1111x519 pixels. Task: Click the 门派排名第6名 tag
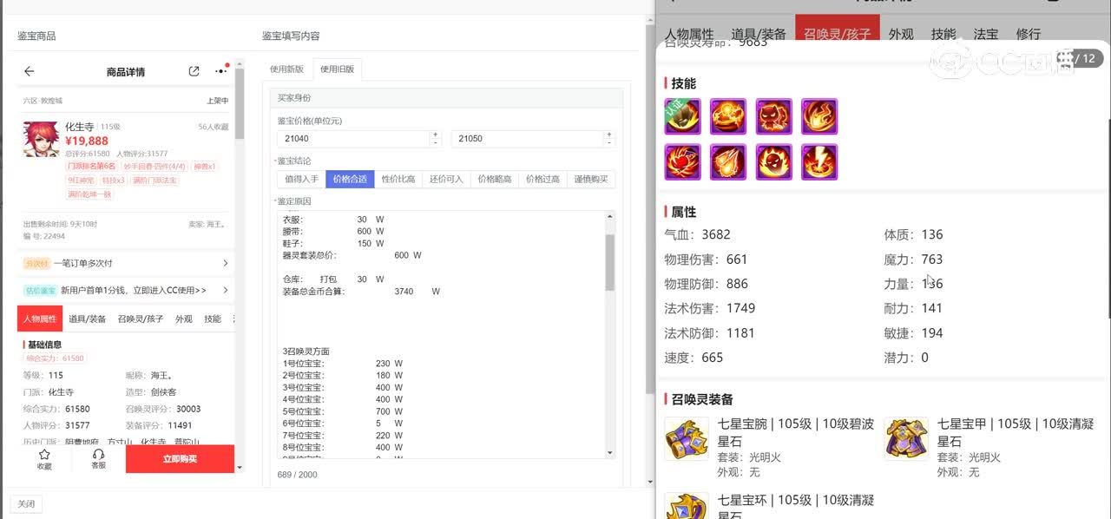tap(92, 166)
